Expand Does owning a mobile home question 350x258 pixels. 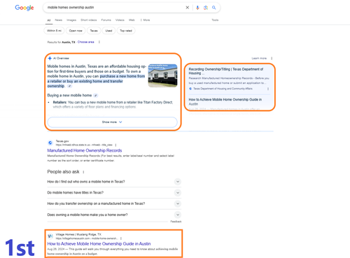point(114,215)
